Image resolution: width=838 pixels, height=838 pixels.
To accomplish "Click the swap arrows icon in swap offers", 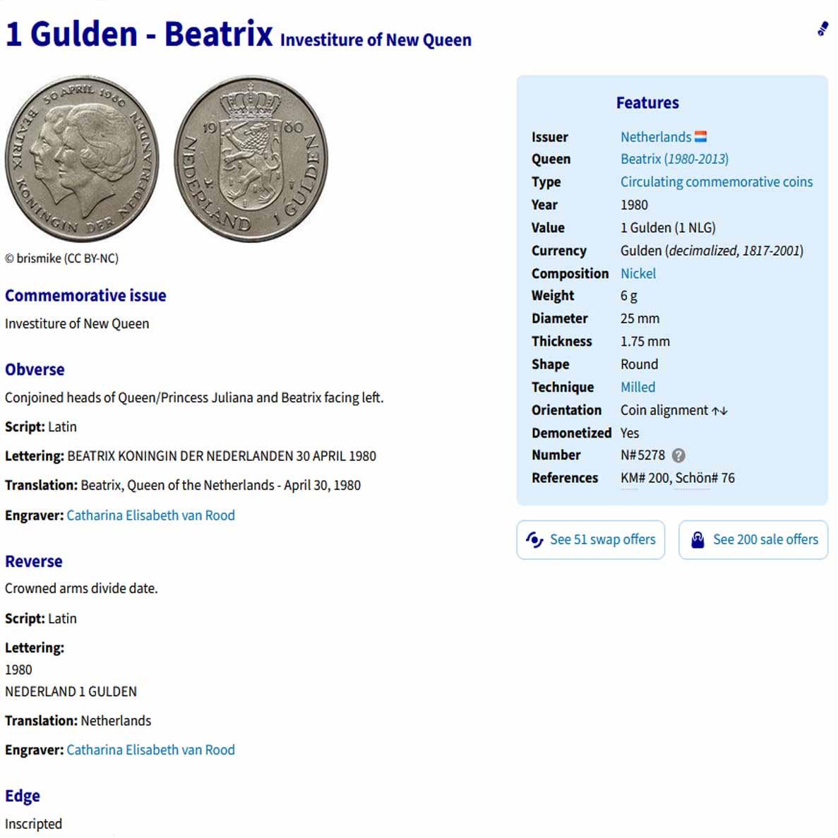I will coord(534,540).
